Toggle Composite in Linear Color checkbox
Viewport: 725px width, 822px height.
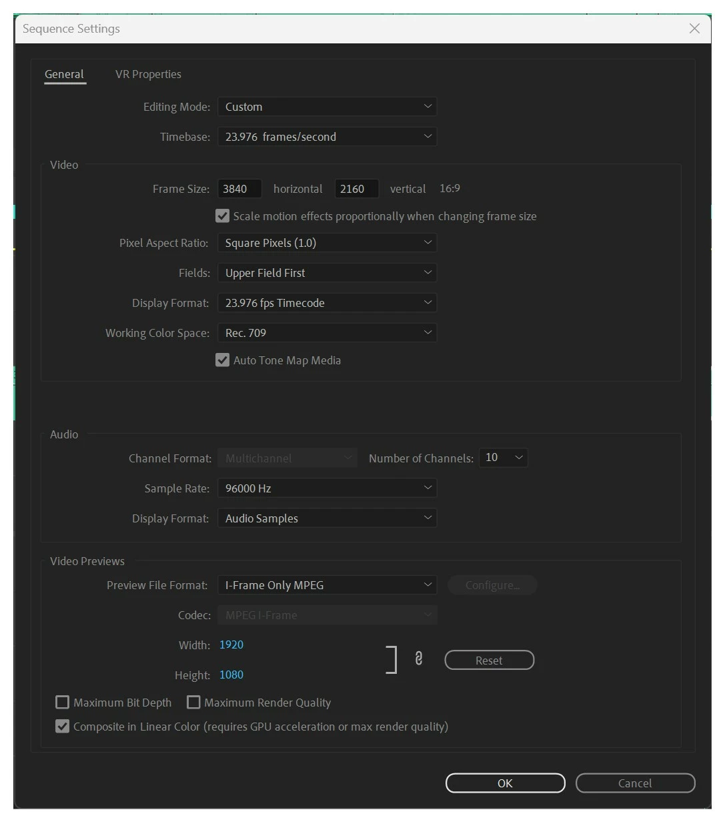[x=63, y=727]
